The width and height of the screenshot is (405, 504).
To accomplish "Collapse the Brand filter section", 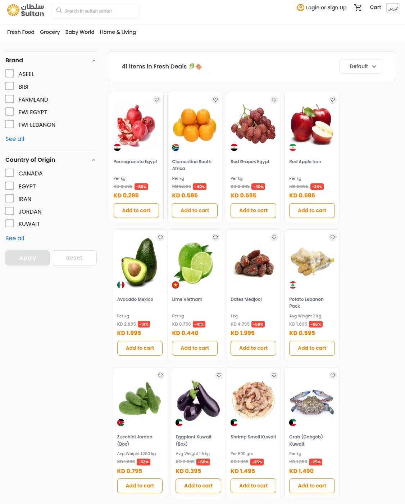I will click(x=94, y=61).
